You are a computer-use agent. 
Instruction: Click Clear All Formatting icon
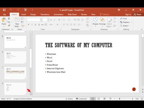coord(59,20)
